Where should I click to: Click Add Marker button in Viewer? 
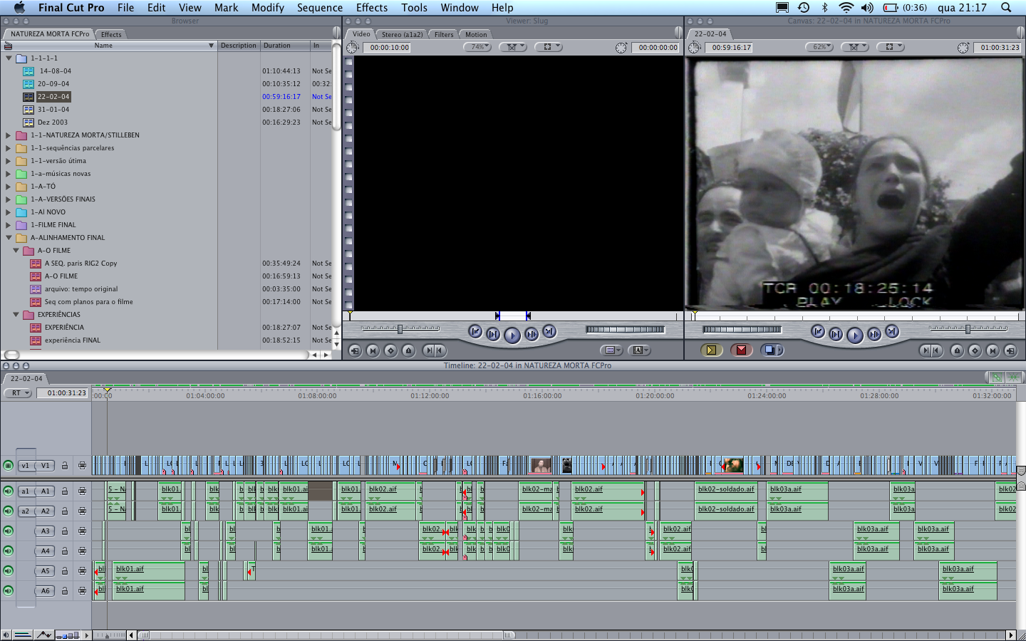pyautogui.click(x=408, y=350)
